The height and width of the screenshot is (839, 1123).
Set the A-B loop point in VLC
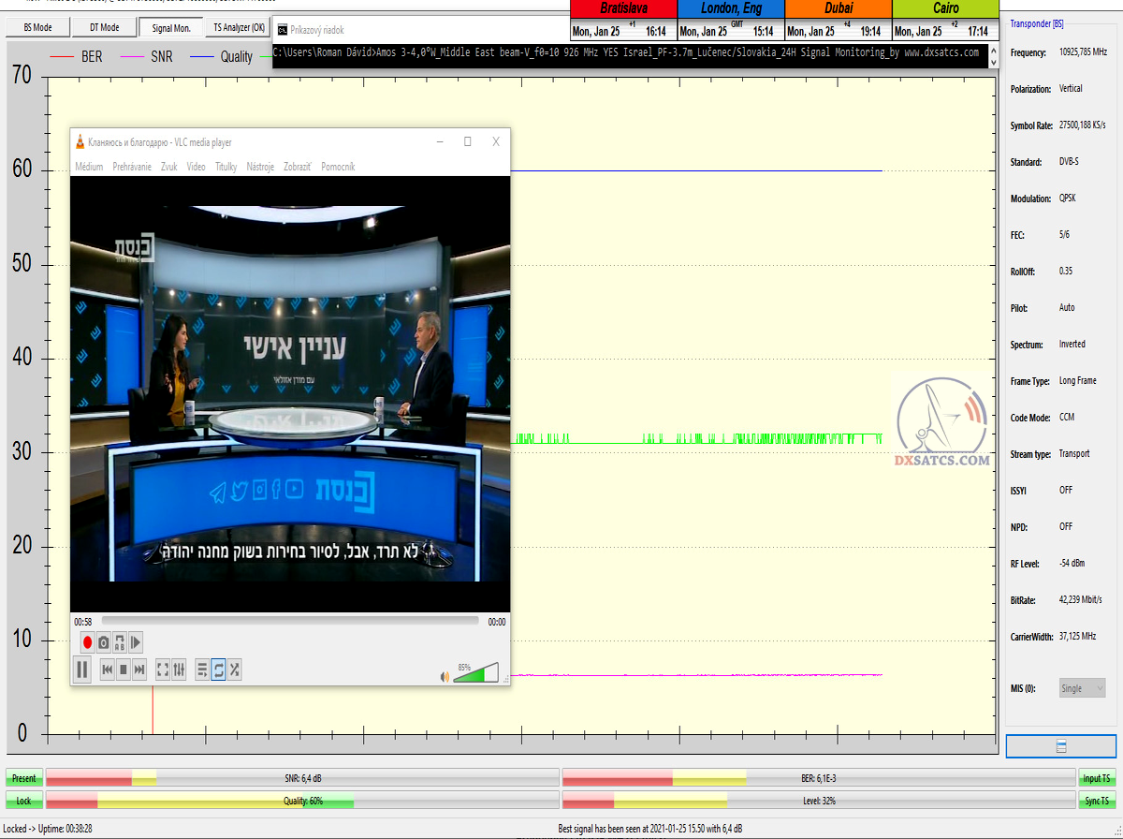pos(120,642)
